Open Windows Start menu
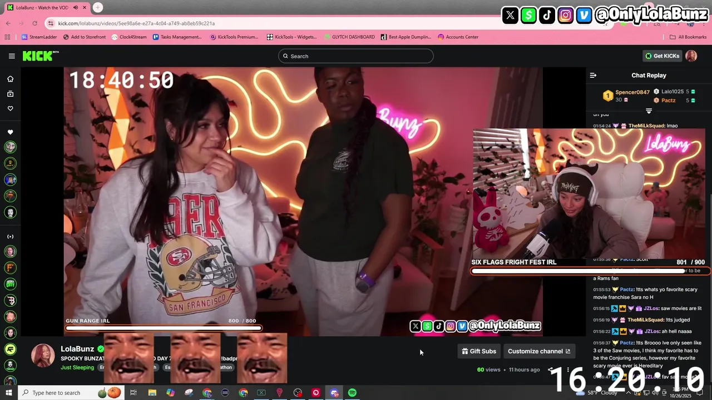712x400 pixels. point(8,393)
